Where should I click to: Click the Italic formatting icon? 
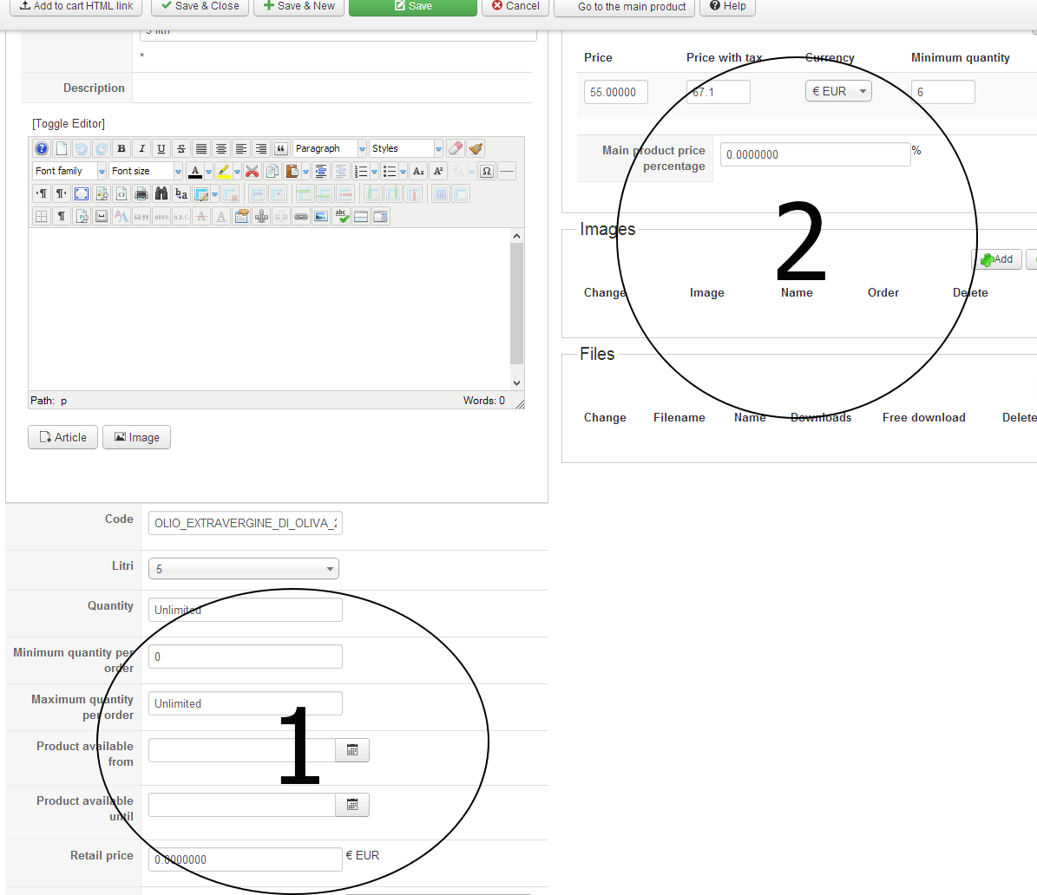click(141, 149)
